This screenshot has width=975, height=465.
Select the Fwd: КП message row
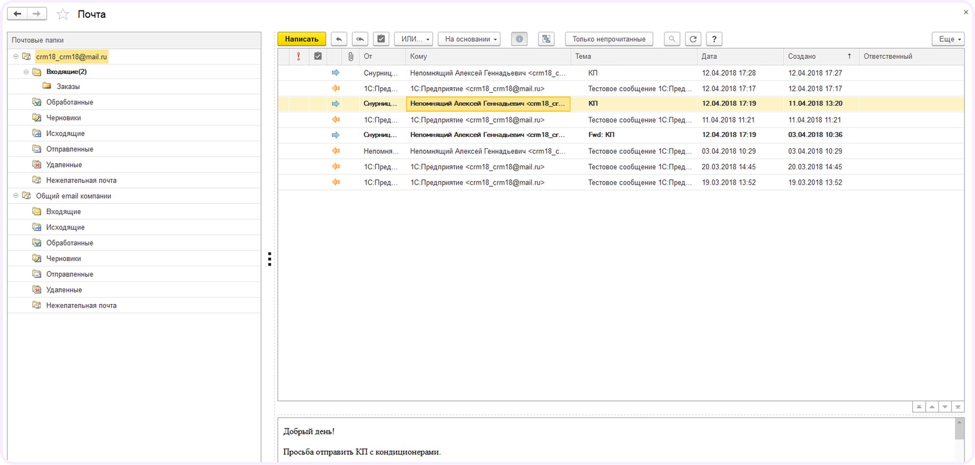point(621,135)
